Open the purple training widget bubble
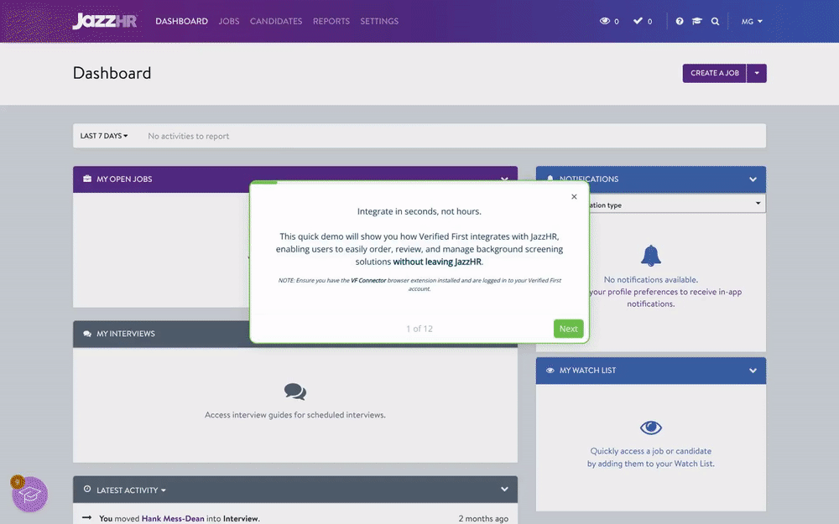Viewport: 839px width, 524px height. pos(30,494)
